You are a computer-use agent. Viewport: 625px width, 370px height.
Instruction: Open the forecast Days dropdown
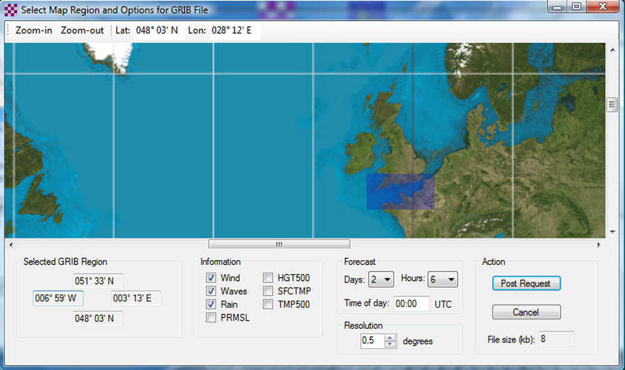point(381,280)
